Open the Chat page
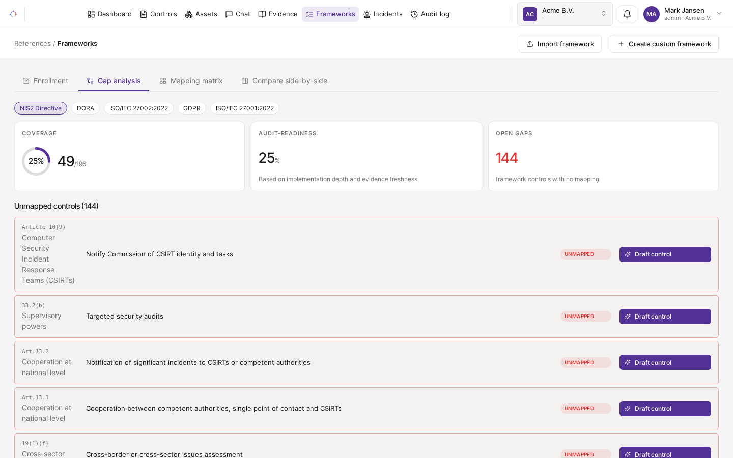The image size is (733, 458). [238, 14]
